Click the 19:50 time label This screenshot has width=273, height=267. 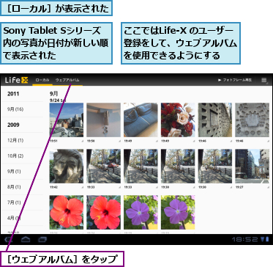pos(90,141)
